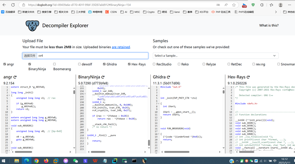Enable the rev.ng decompiler checkbox
The width and height of the screenshot is (295, 164).
pos(254,64)
